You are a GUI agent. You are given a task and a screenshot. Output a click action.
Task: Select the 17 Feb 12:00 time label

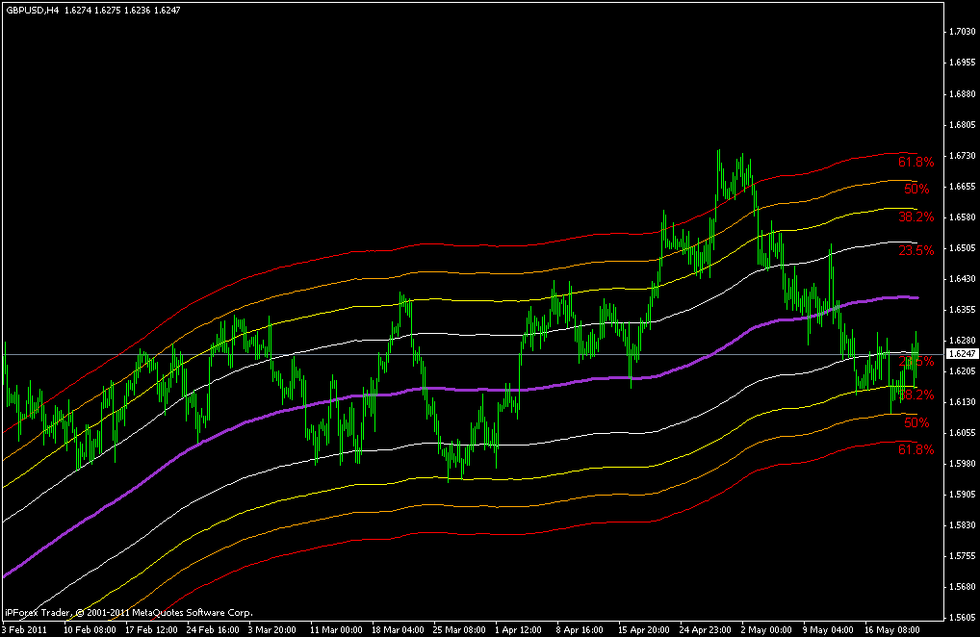click(152, 629)
